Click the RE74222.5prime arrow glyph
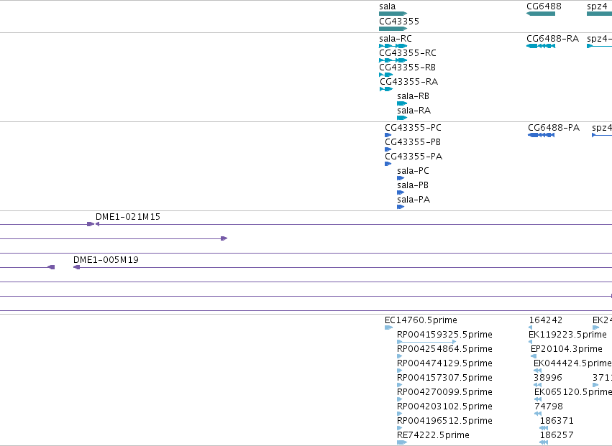The height and width of the screenshot is (446, 612). [x=402, y=442]
